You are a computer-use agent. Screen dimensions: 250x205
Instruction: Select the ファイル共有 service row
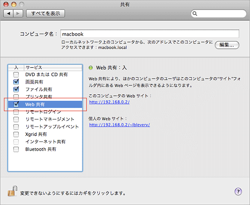point(45,89)
